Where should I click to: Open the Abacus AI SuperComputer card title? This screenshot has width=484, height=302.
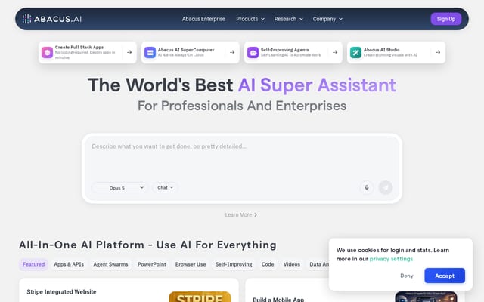[186, 50]
